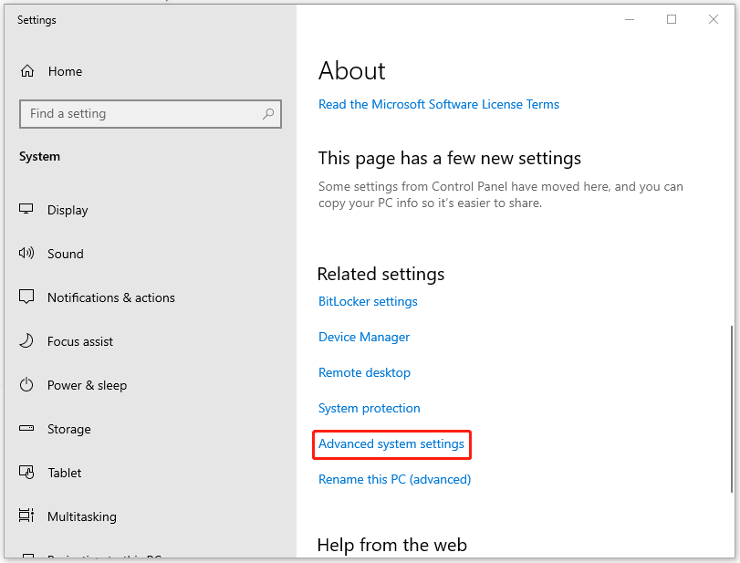Click the Settings window title
Screen dimensions: 740x563
point(36,20)
